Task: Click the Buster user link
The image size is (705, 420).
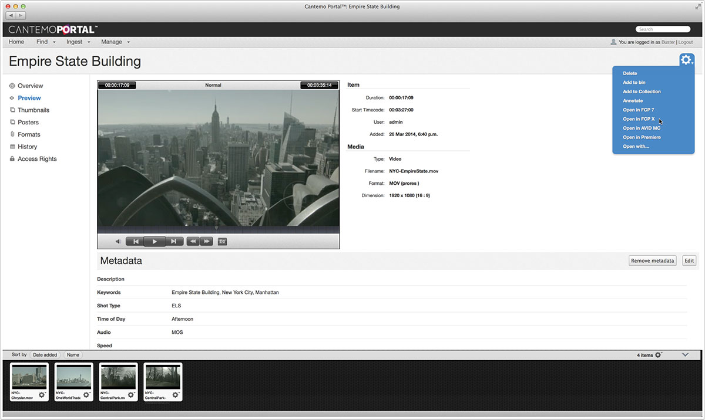Action: [x=668, y=42]
